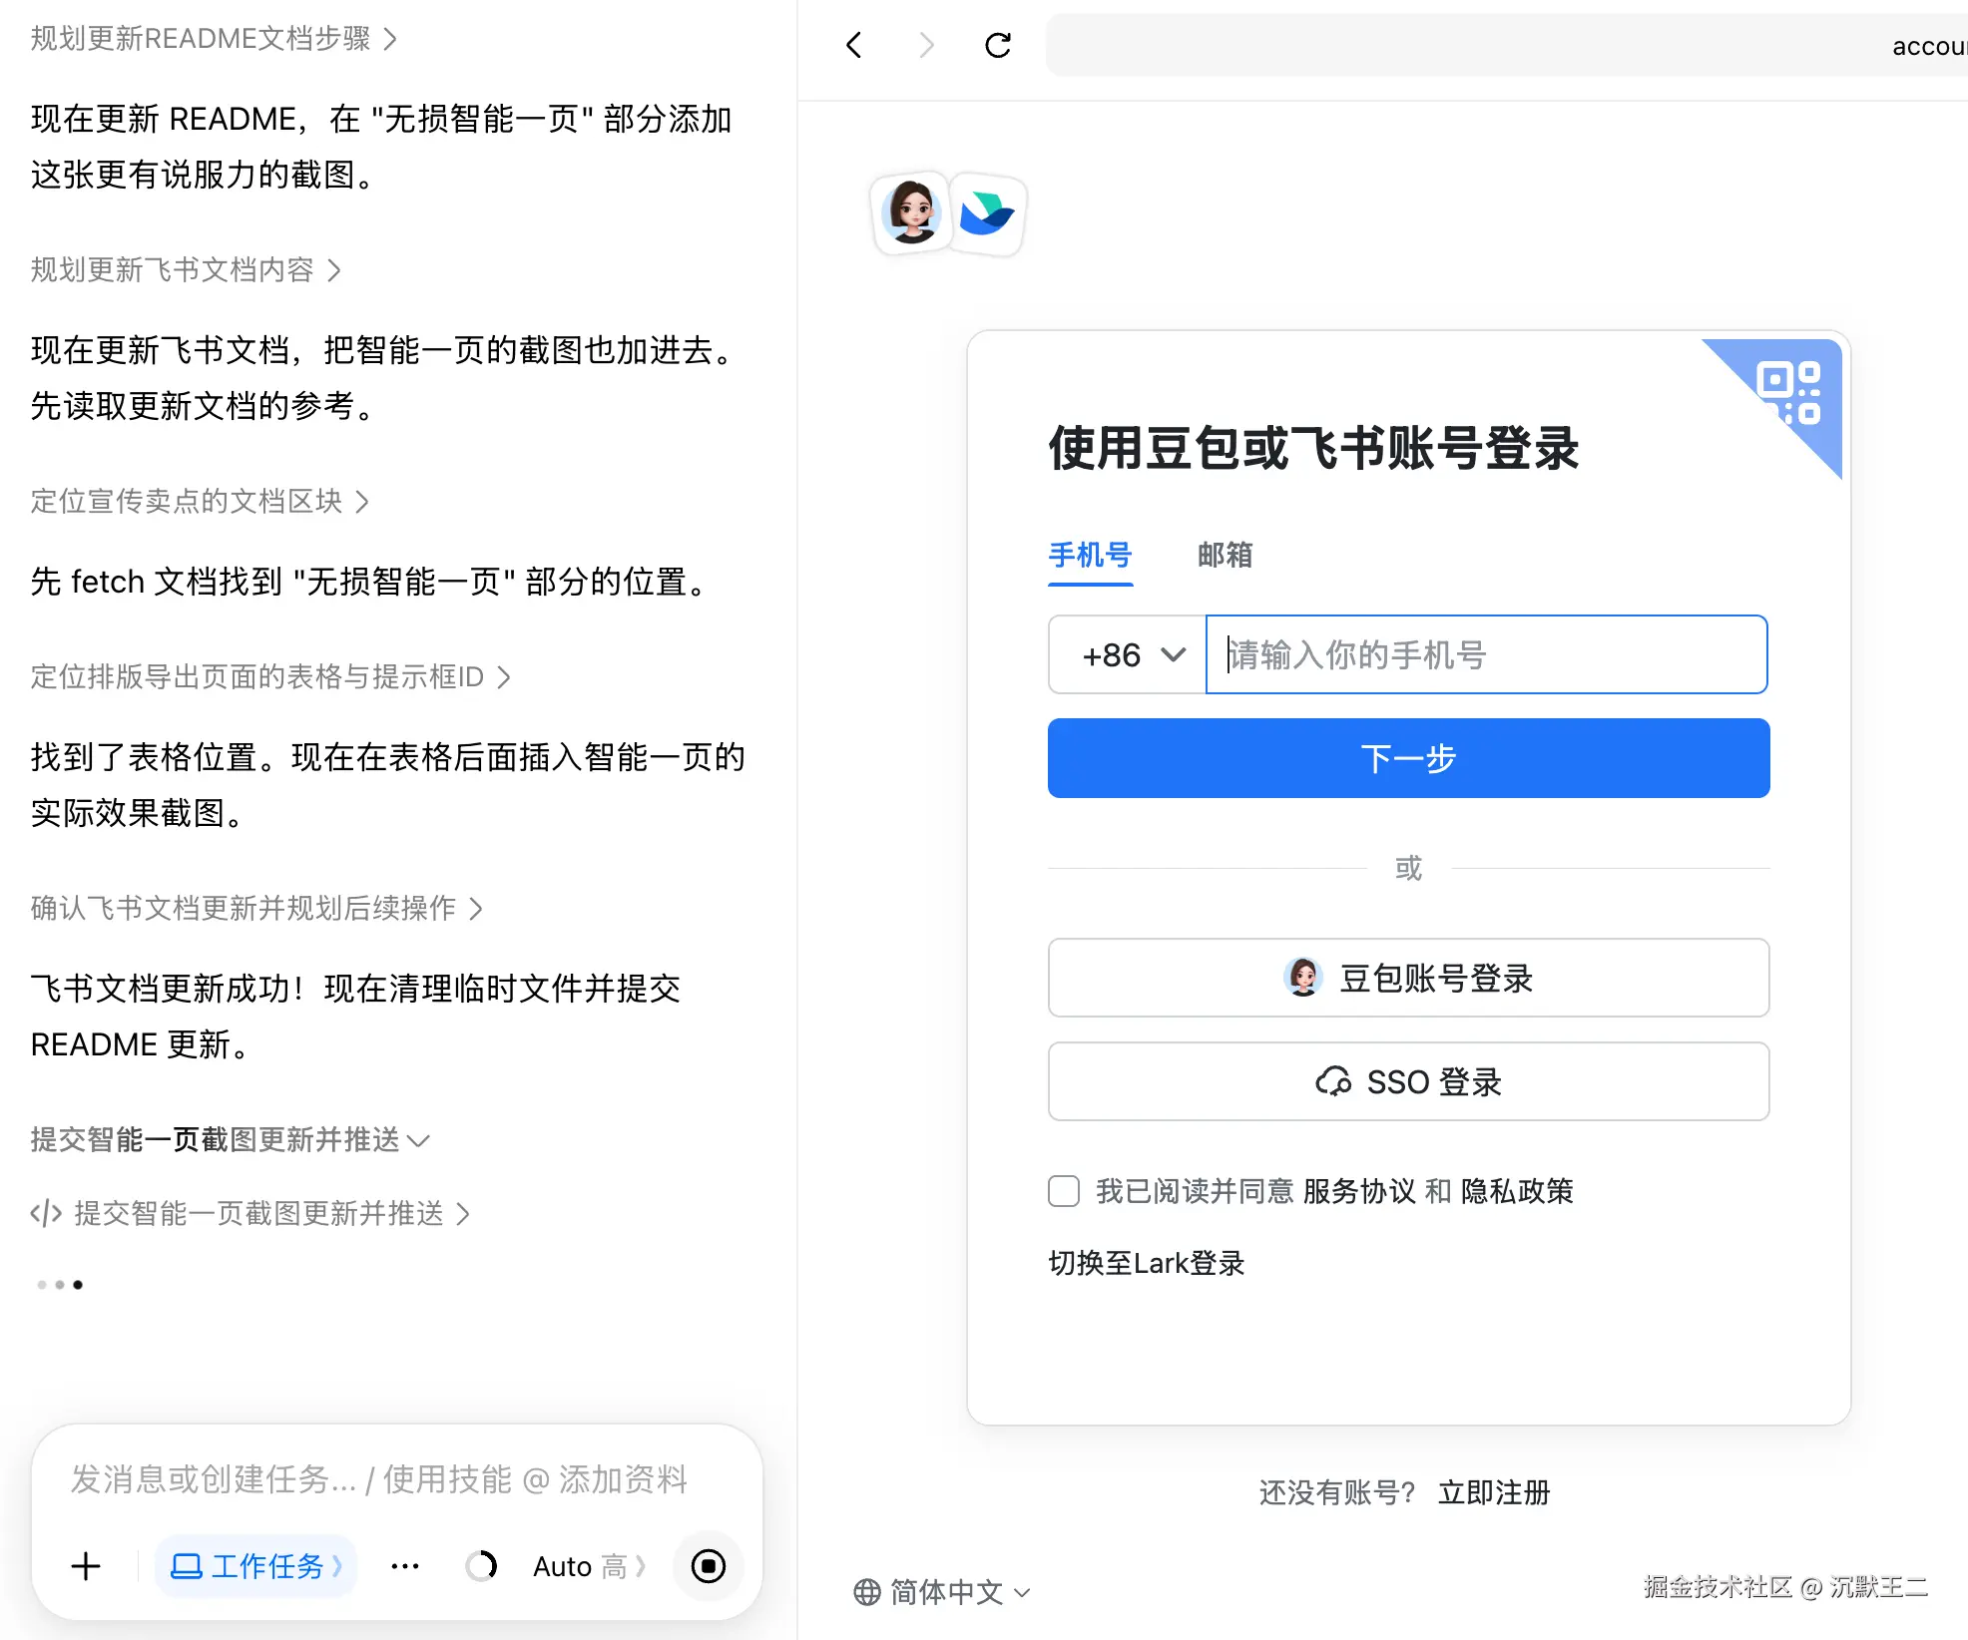This screenshot has height=1640, width=1968.
Task: Click the Doubao avatar logo
Action: [x=911, y=212]
